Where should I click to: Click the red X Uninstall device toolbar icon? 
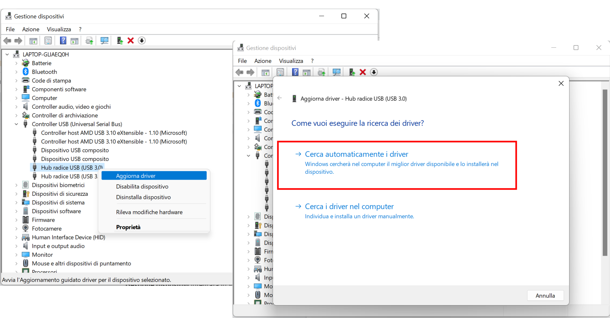pos(130,40)
